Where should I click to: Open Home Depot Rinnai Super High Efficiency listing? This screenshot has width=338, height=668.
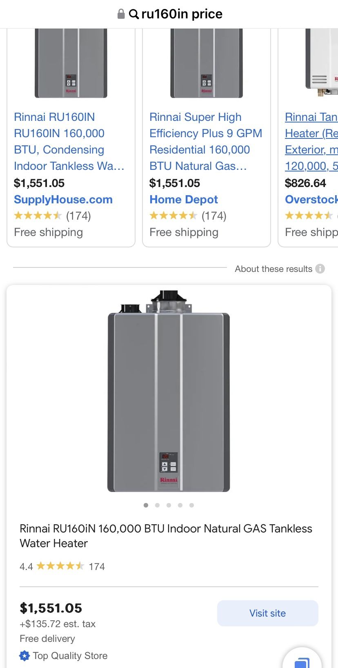click(x=205, y=141)
